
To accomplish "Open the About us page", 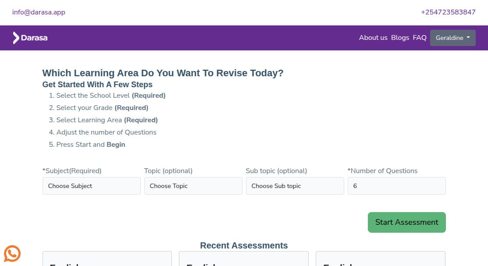I will pyautogui.click(x=373, y=38).
